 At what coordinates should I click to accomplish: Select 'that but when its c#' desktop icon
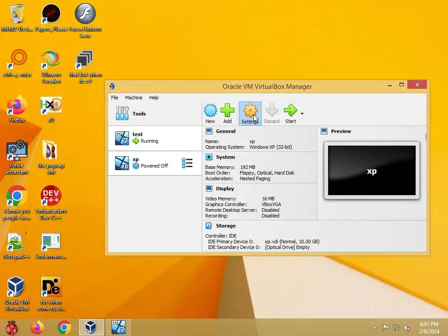[85, 66]
